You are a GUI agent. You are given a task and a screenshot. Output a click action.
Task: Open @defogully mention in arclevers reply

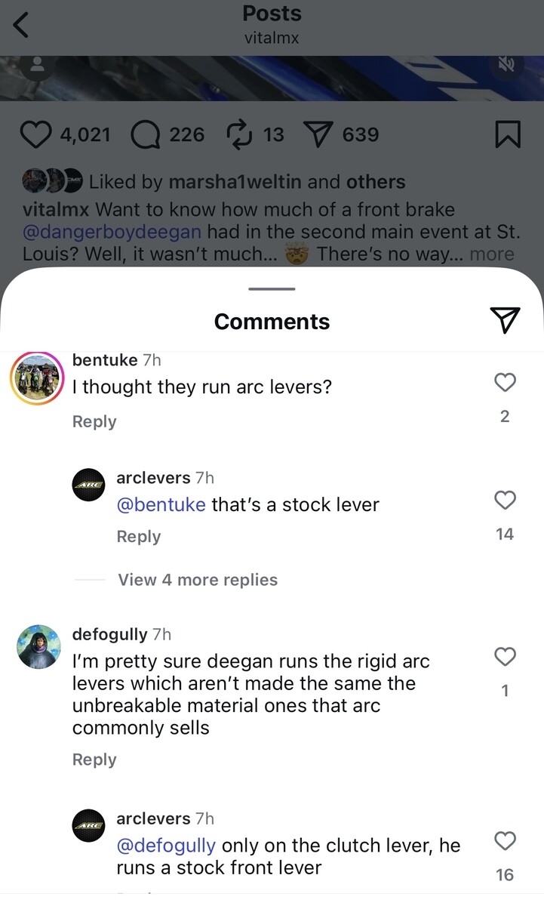point(166,846)
